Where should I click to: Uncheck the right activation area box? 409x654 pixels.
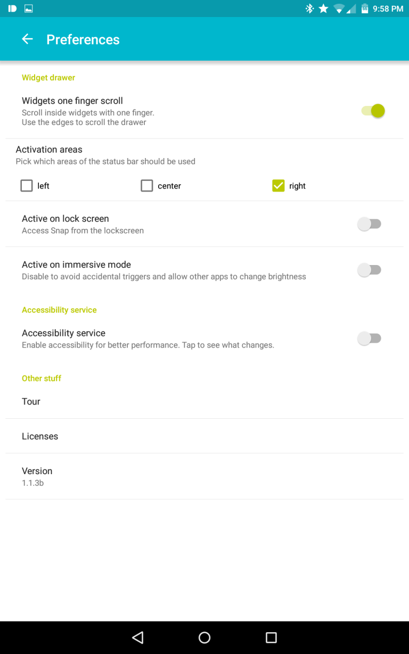pos(278,186)
